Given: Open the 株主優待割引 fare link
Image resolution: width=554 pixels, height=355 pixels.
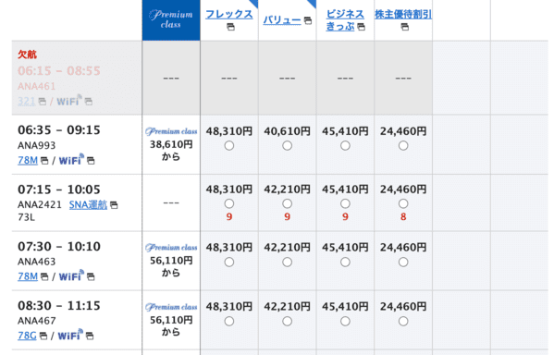Looking at the screenshot, I should [403, 14].
